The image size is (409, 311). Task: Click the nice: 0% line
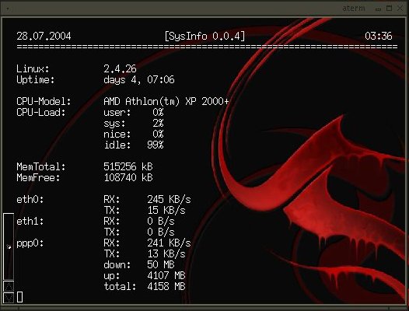(x=134, y=135)
